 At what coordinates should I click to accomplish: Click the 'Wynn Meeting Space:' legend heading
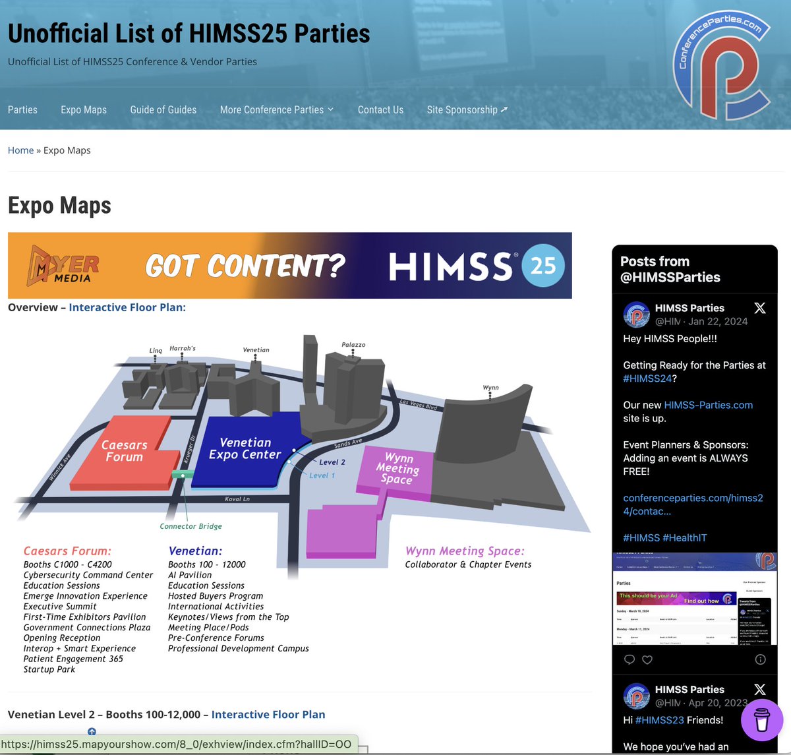click(465, 551)
